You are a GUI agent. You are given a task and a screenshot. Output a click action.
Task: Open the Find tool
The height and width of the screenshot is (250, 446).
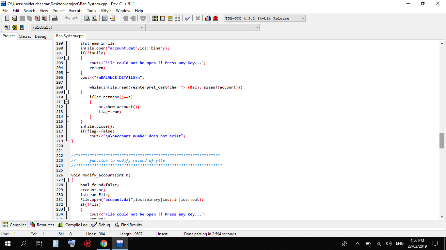[x=87, y=18]
